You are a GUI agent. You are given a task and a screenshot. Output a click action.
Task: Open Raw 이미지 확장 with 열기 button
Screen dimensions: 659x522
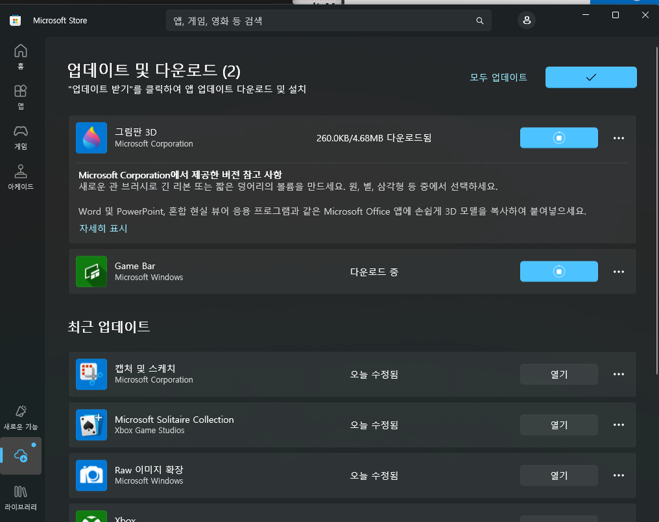[x=559, y=475]
